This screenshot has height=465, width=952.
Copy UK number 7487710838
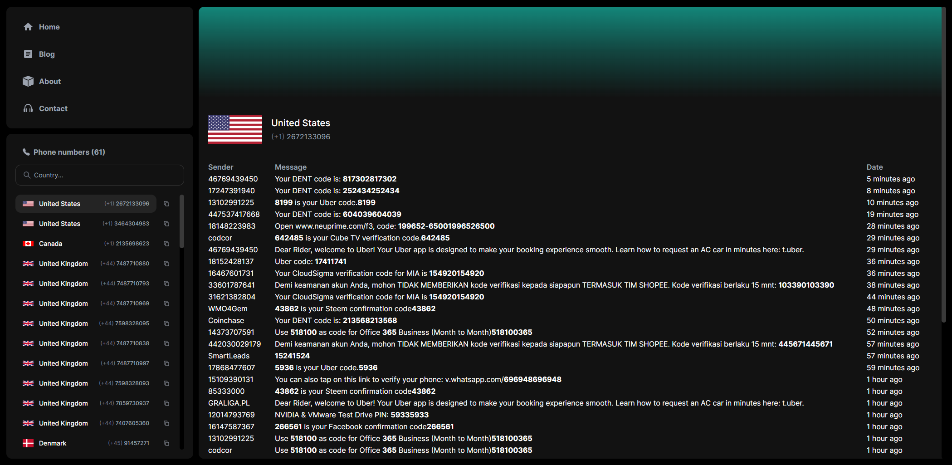(166, 343)
